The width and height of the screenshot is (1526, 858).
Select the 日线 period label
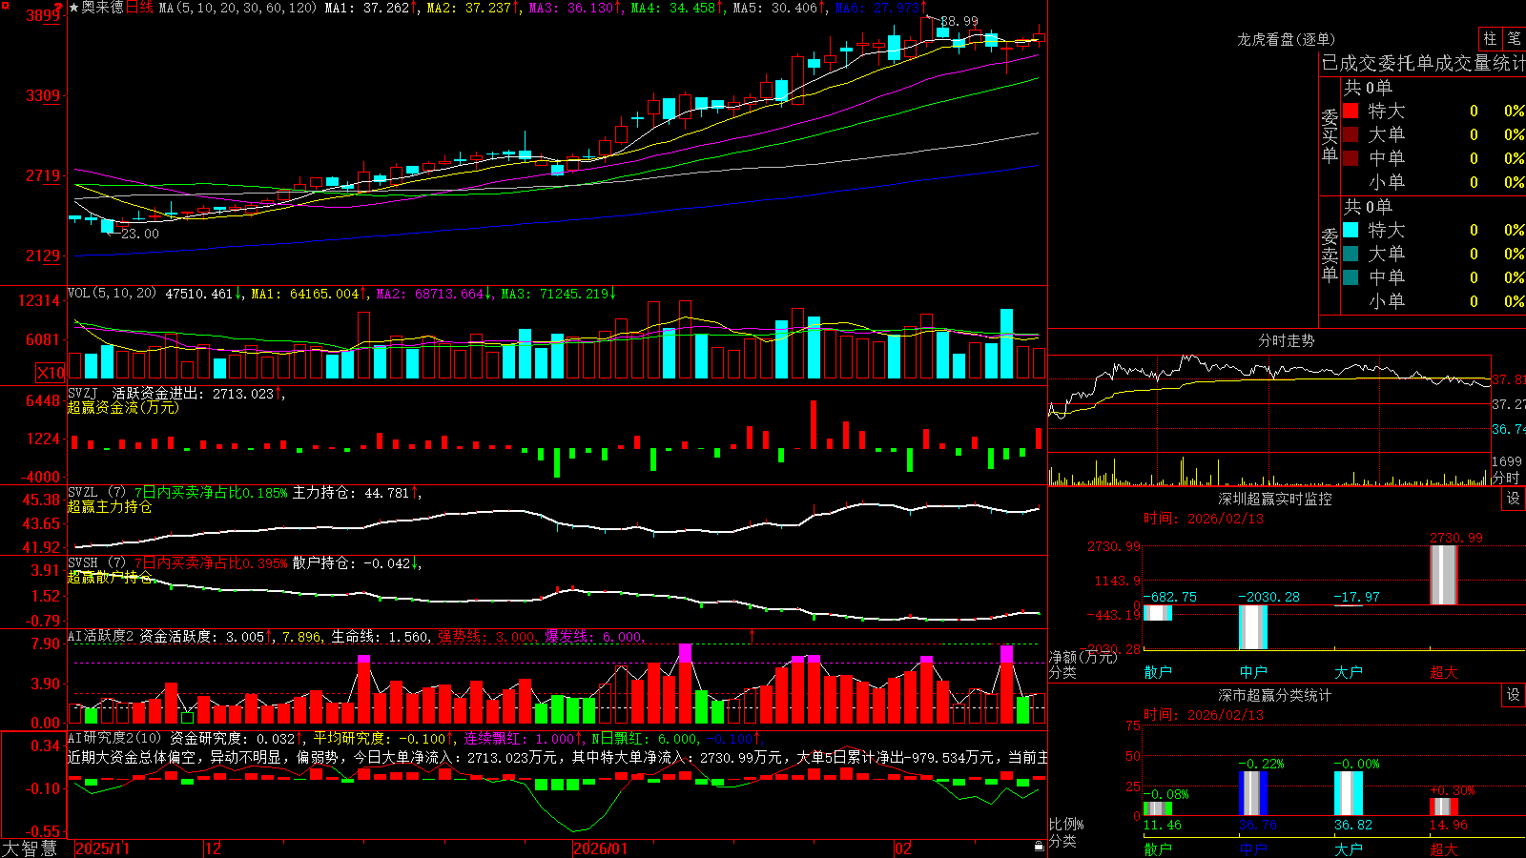(x=139, y=8)
